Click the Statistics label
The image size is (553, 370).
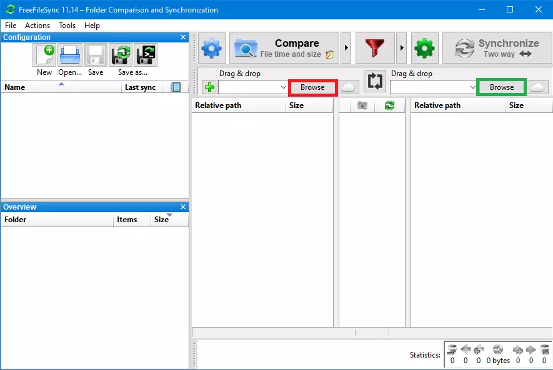point(425,355)
